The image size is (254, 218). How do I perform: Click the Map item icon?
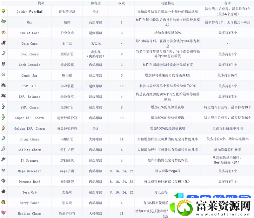(x=3, y=21)
